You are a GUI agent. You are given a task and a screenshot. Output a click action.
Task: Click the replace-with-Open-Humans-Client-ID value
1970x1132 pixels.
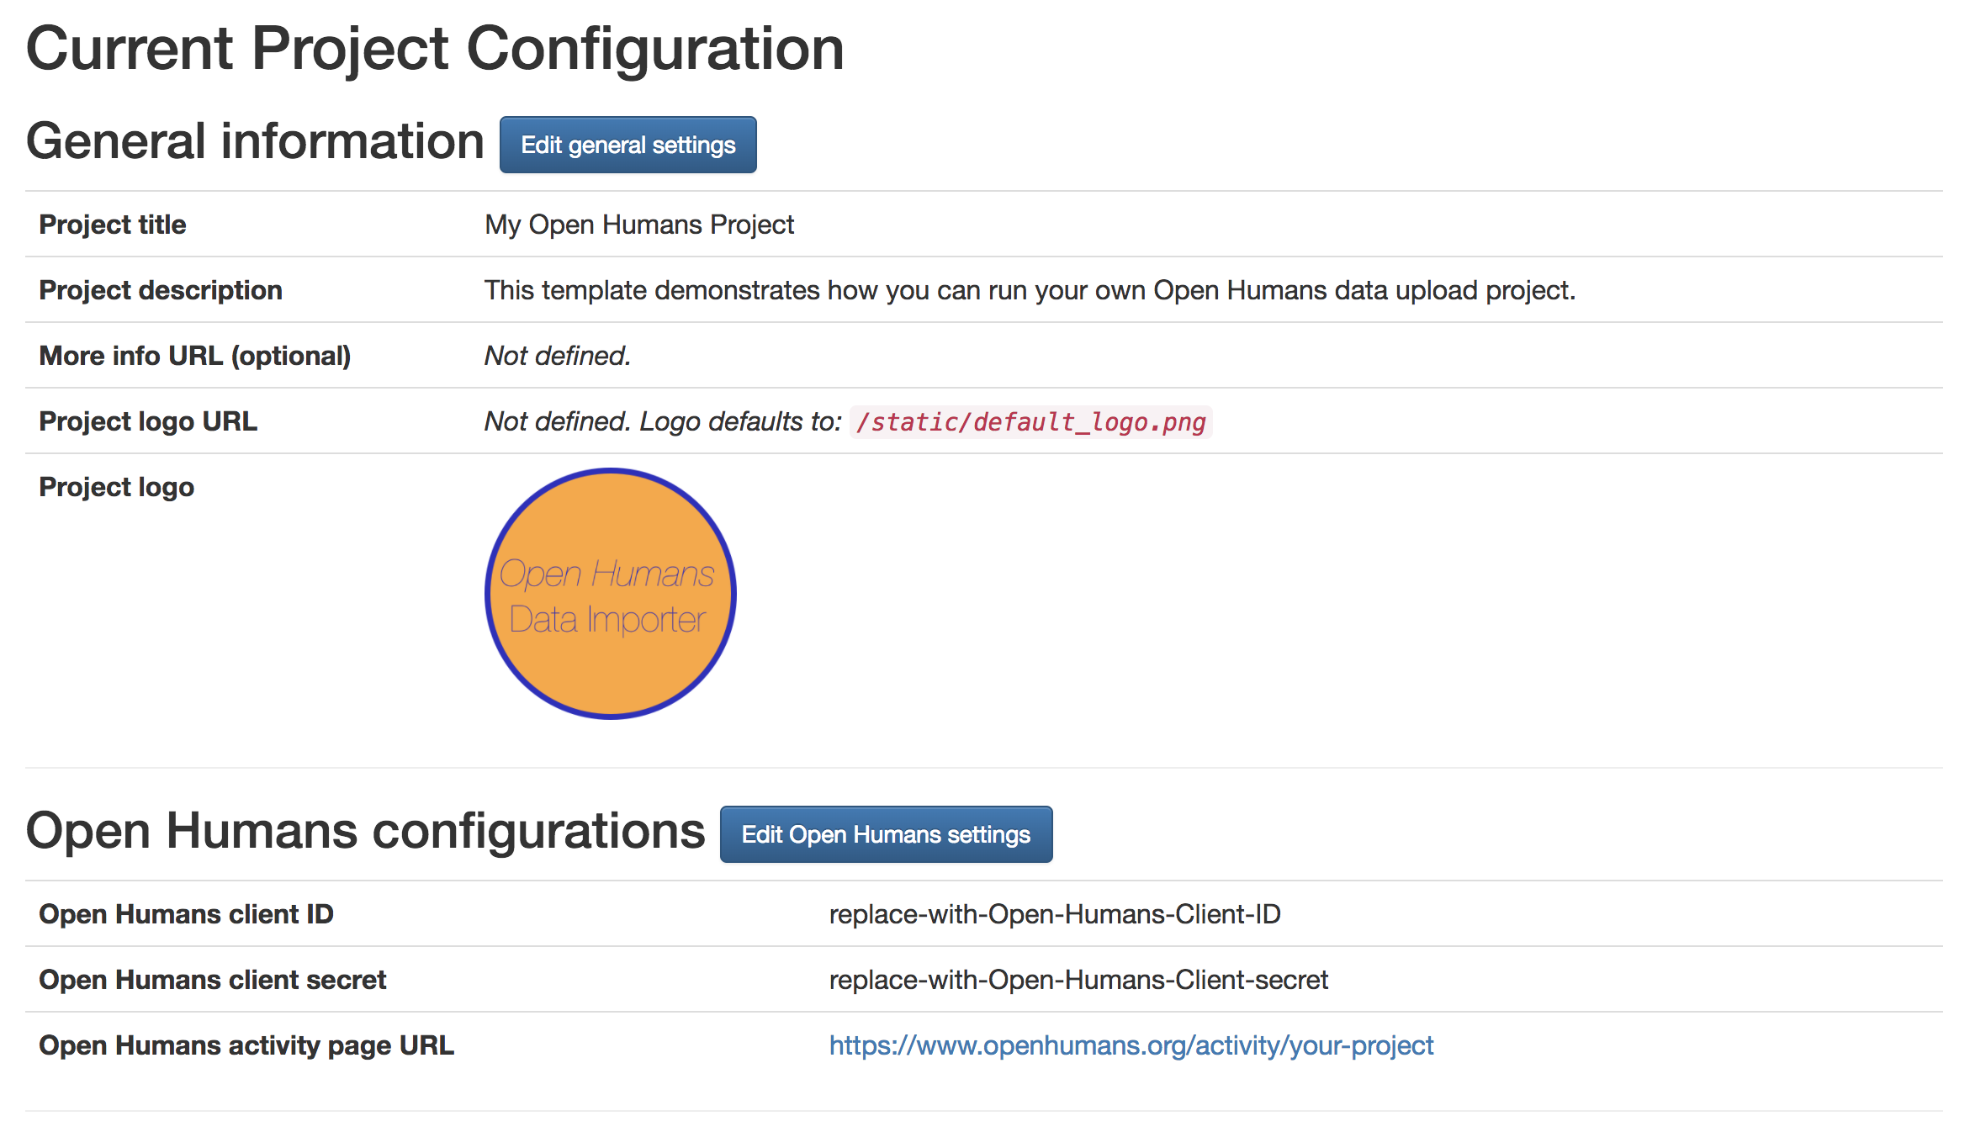(1054, 914)
